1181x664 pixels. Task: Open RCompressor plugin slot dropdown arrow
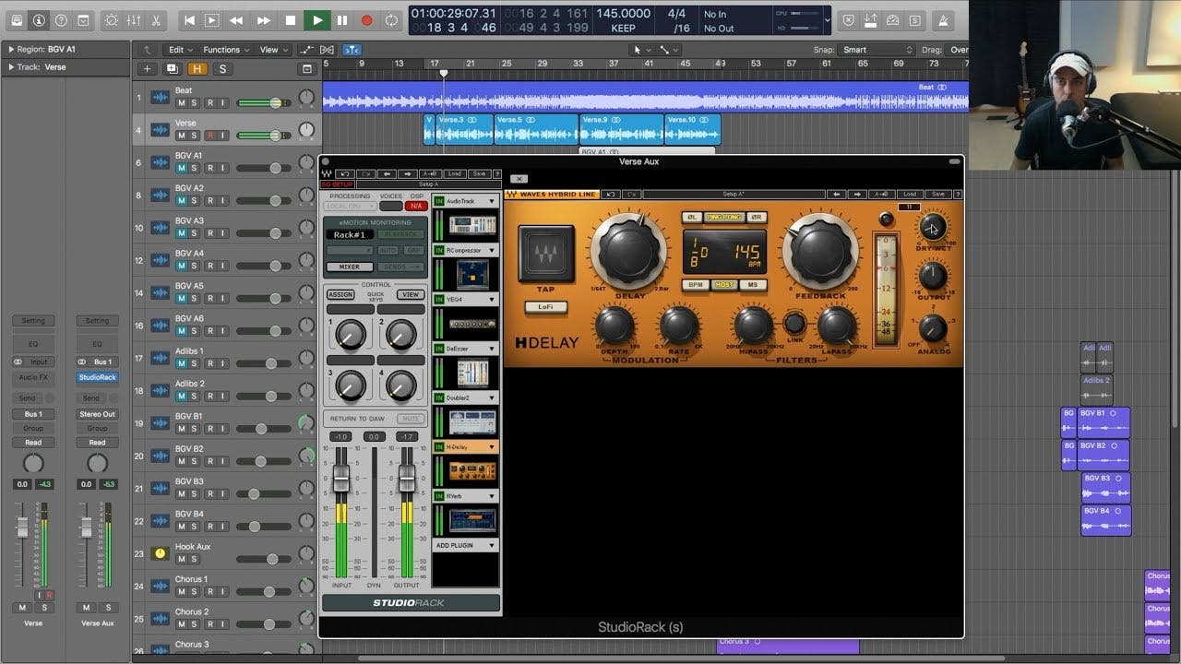point(492,250)
